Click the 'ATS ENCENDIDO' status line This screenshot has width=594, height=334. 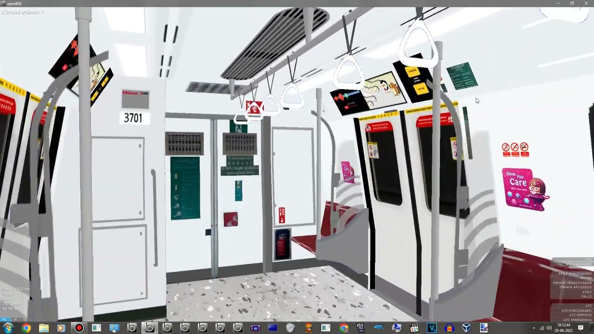[579, 264]
